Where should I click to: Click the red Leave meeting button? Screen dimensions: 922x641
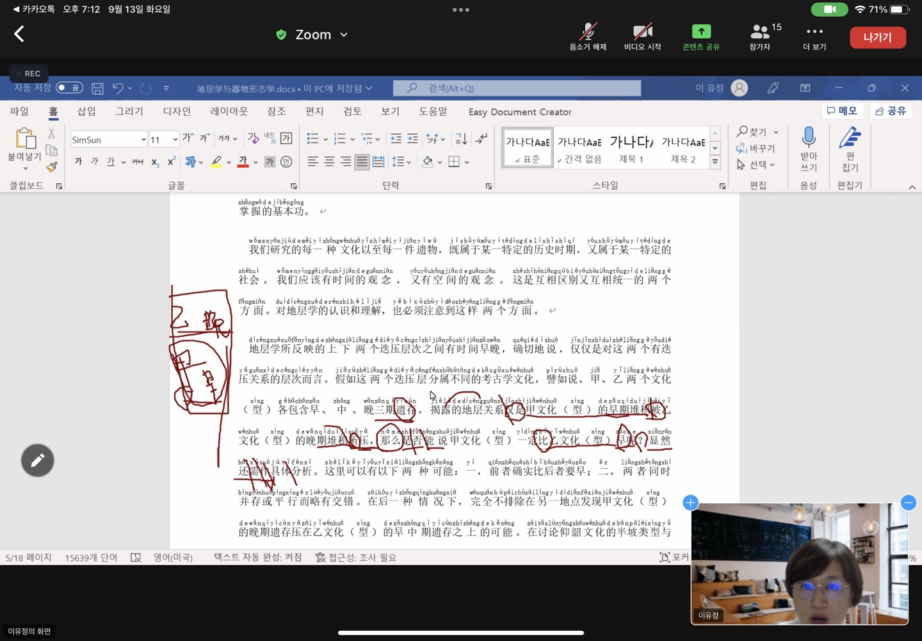[x=877, y=37]
